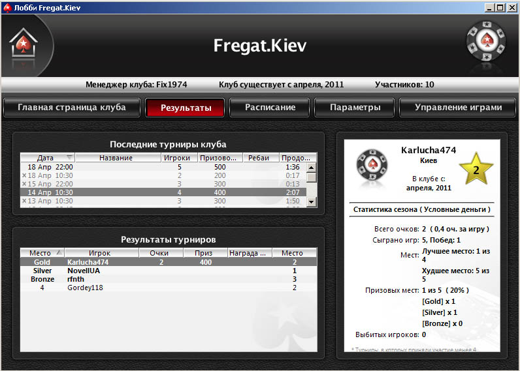Open the Результаты tab
This screenshot has height=371, width=520.
(186, 108)
